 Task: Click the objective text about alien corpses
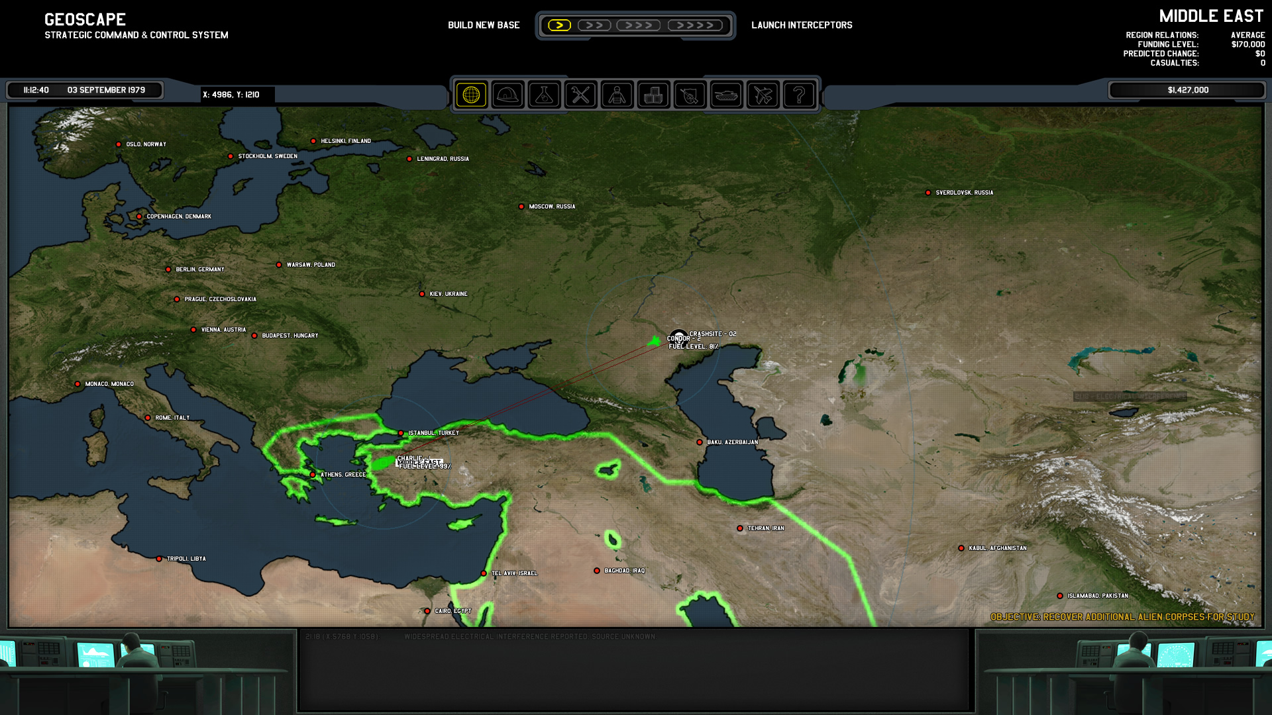point(1122,617)
